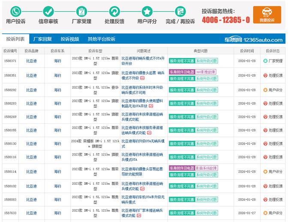This screenshot has width=300, height=222.
Task: Click the 影音系统故障 tag
Action: (x=207, y=168)
